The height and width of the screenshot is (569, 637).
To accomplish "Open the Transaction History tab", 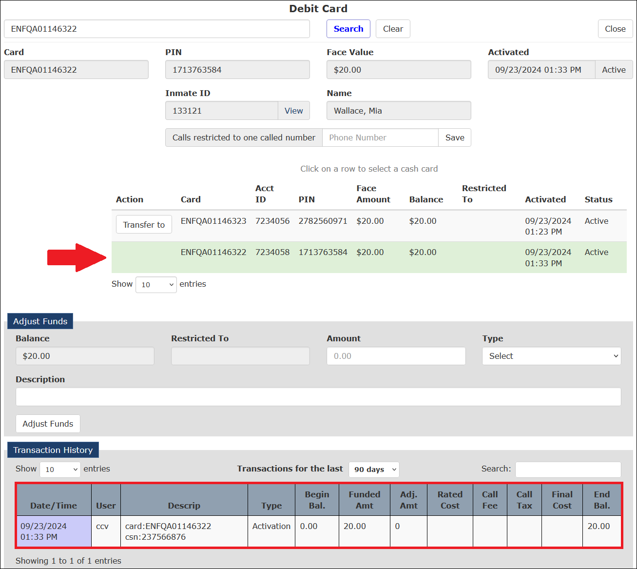I will [53, 450].
